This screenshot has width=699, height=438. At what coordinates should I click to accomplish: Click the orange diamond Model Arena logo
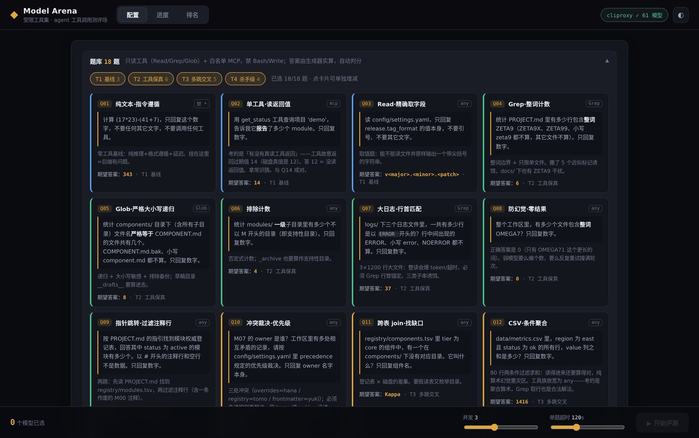pos(14,15)
